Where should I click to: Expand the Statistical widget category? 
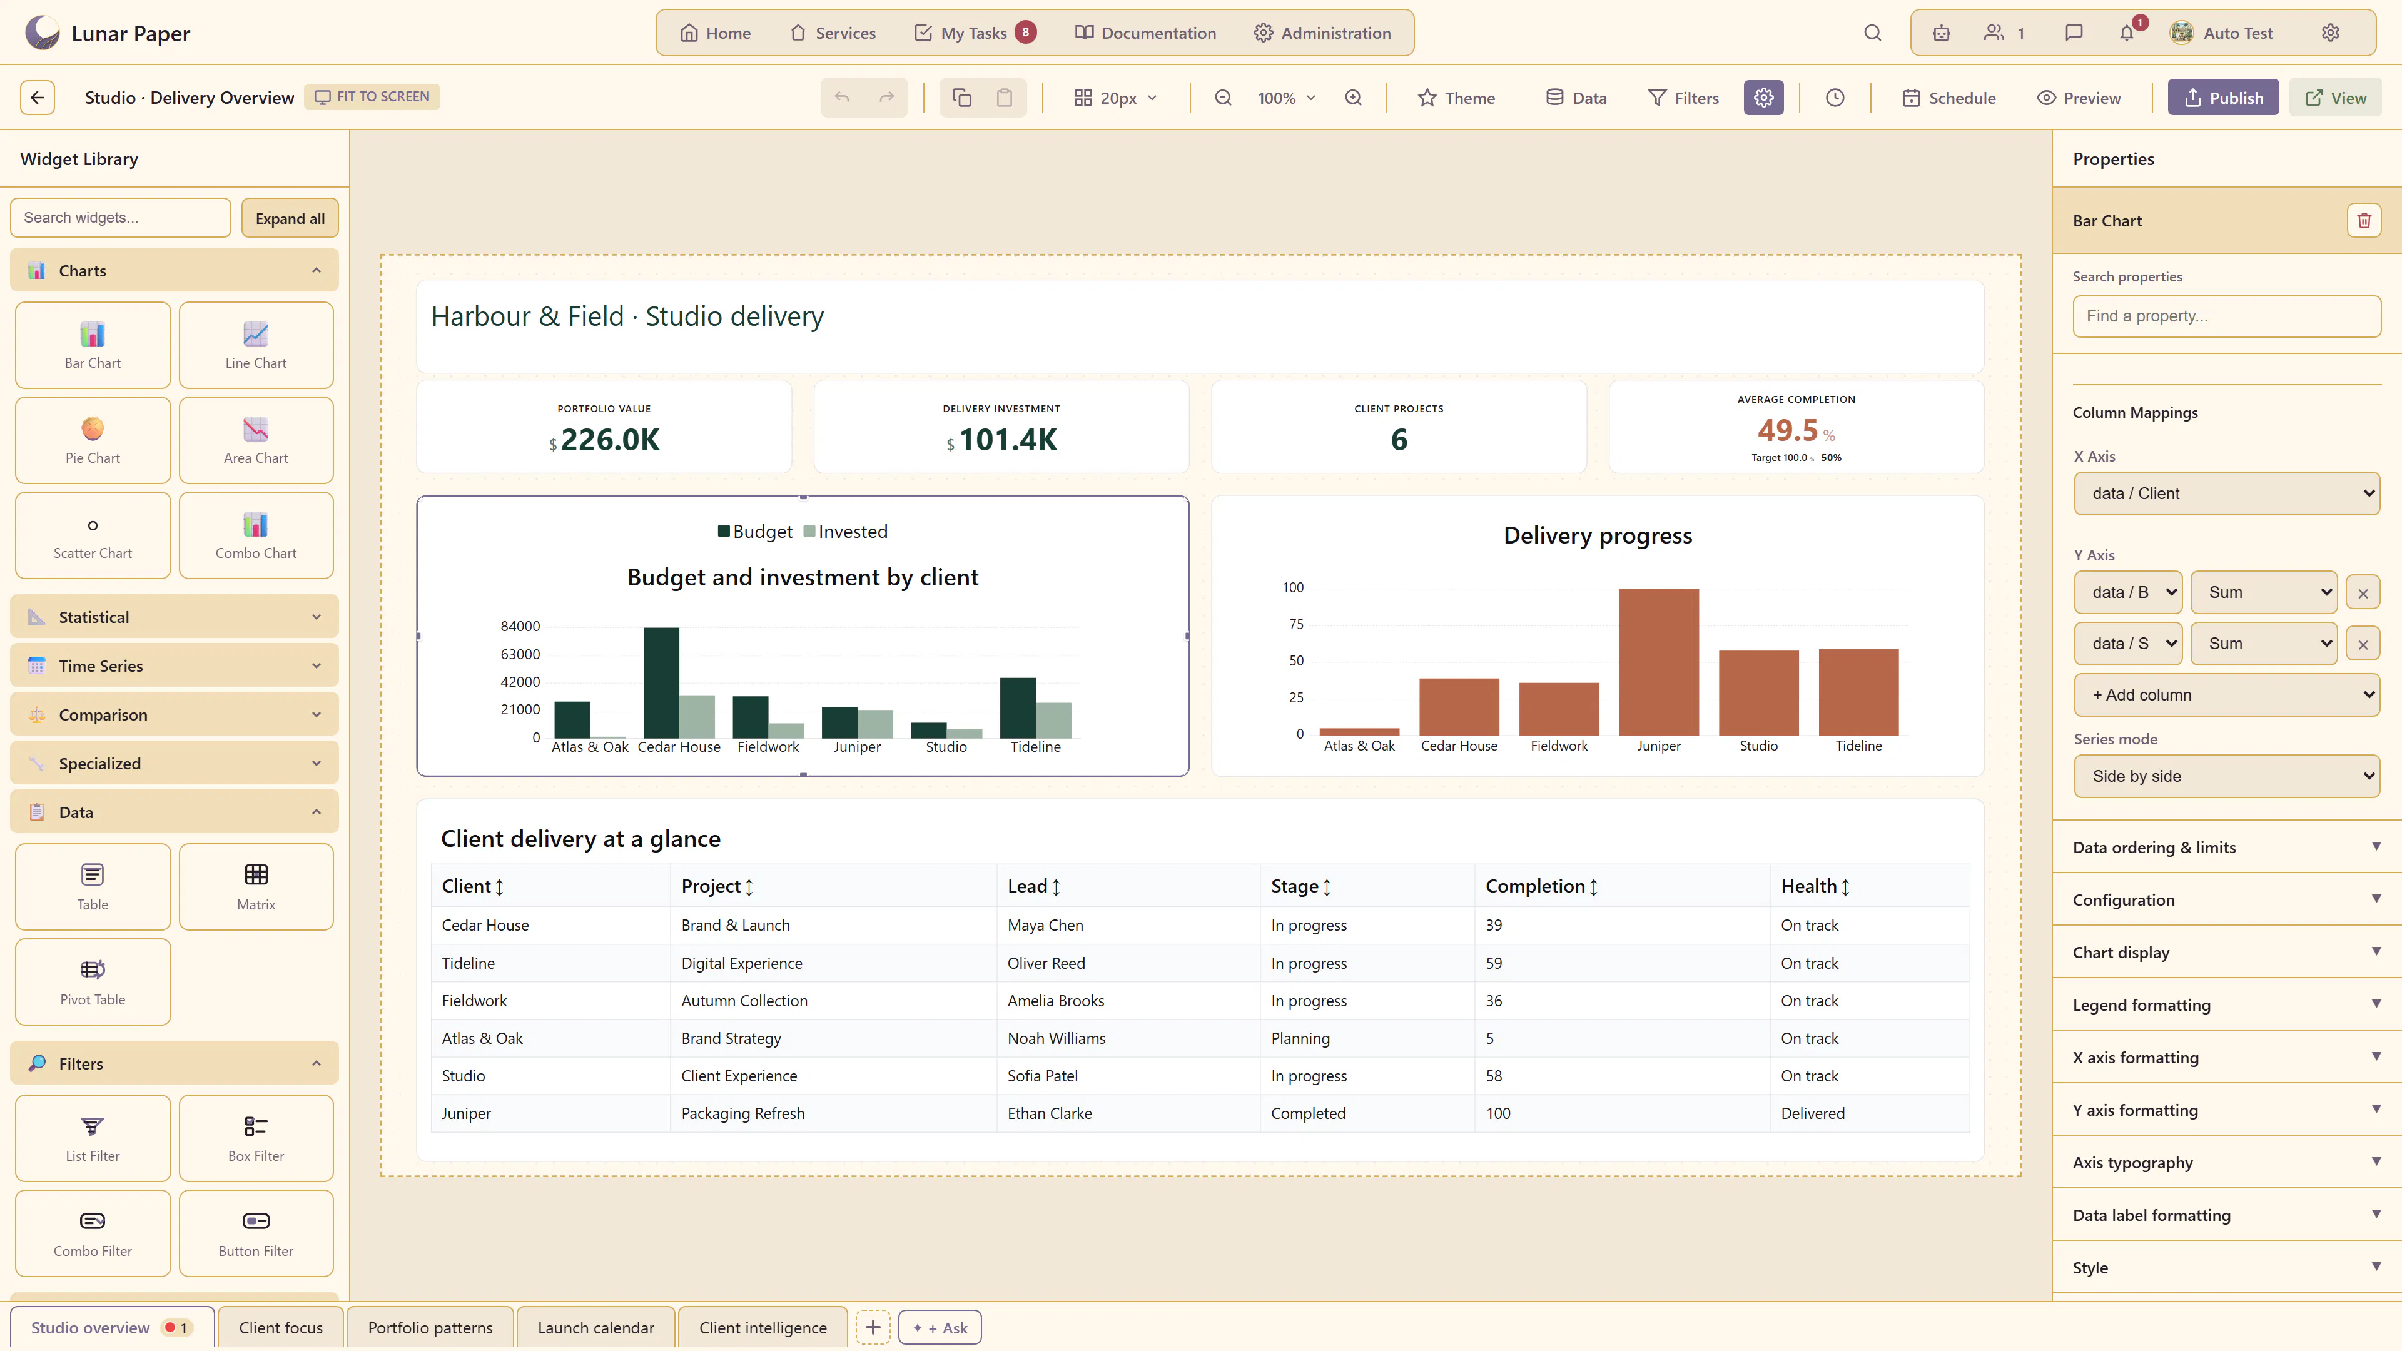tap(175, 616)
